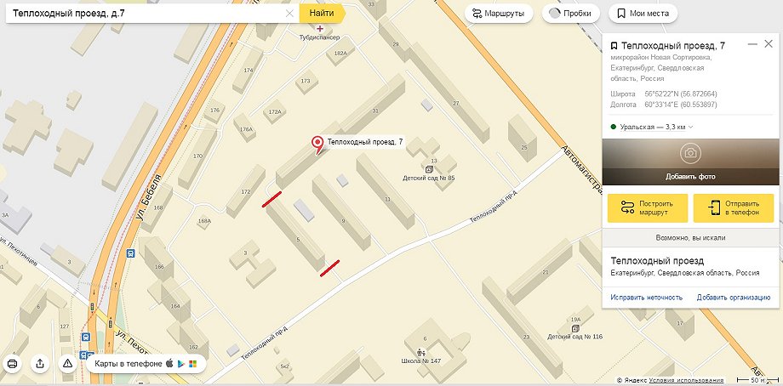Clear the search field with X icon
783x386 pixels.
(x=289, y=14)
